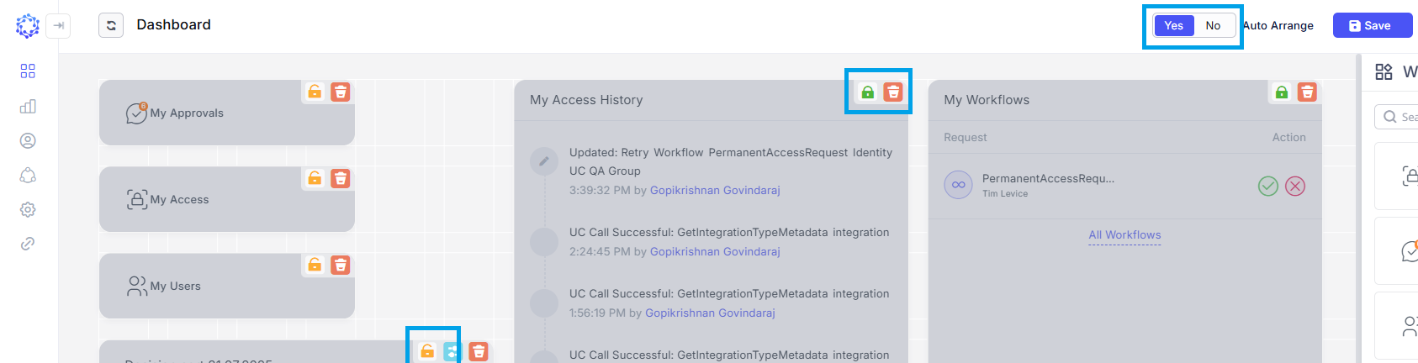This screenshot has width=1418, height=363.
Task: Open the settings gear in sidebar
Action: 28,209
